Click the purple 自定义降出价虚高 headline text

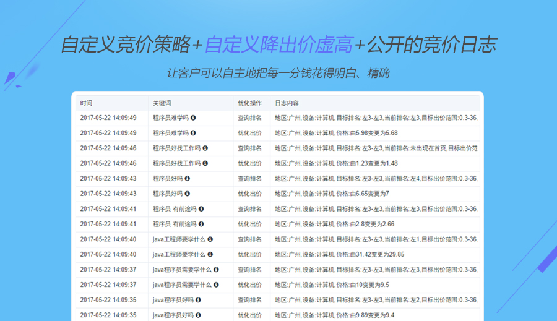coord(278,45)
